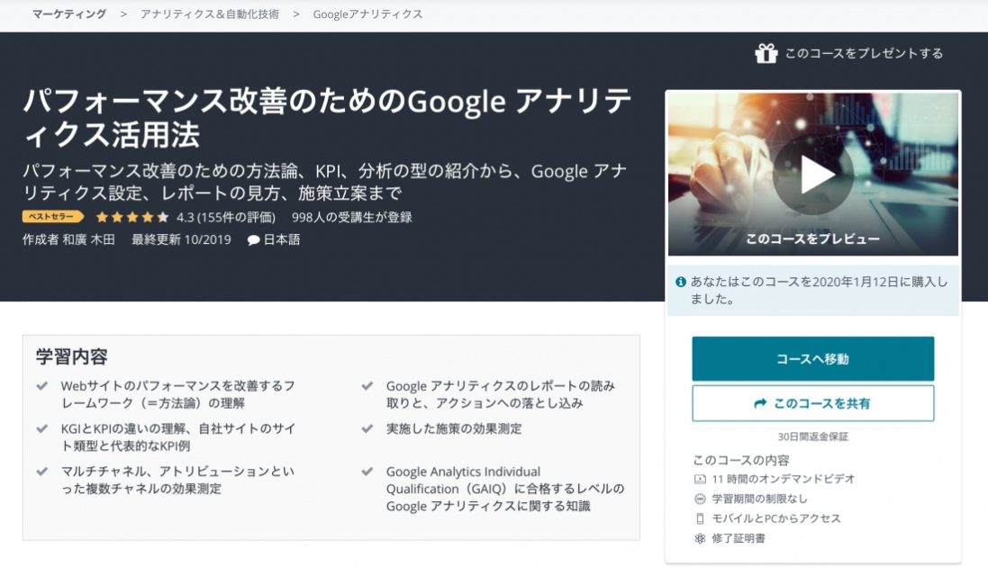Screen dimensions: 988x567
Task: Click the このコースを共有 button
Action: (813, 403)
